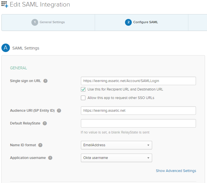Click help icon next to Default RelayState
Viewport: 207px width, 183px height.
point(45,123)
